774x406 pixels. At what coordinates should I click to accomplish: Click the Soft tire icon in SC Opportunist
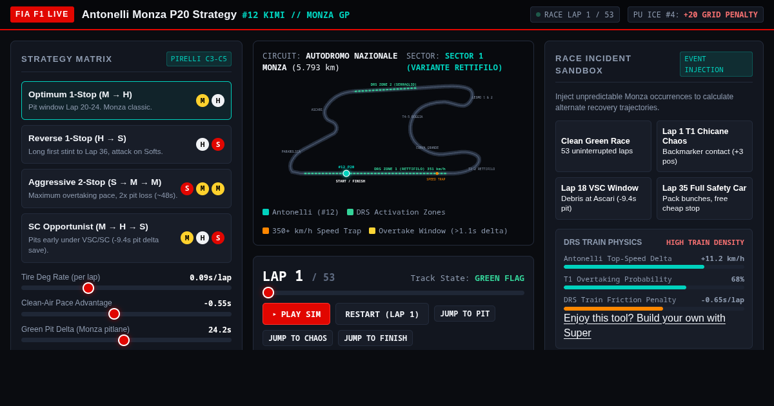click(218, 238)
